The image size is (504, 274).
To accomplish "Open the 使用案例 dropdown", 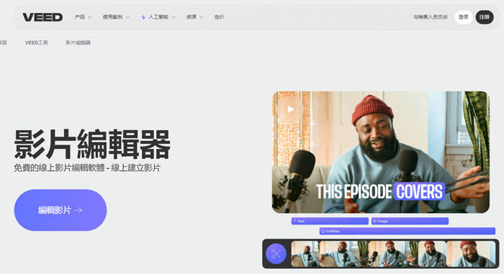I will tap(116, 17).
